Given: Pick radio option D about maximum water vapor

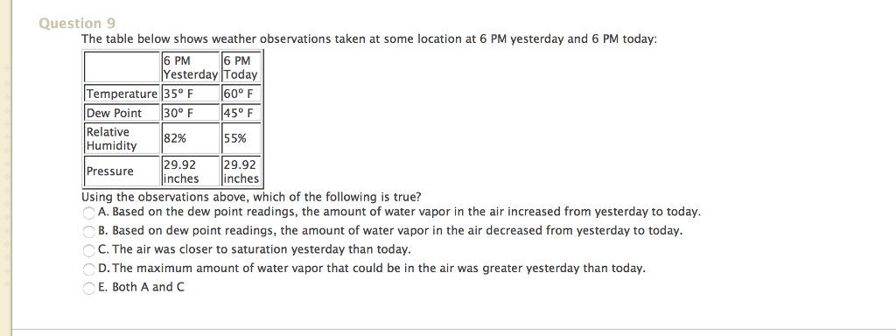Looking at the screenshot, I should click(x=88, y=269).
